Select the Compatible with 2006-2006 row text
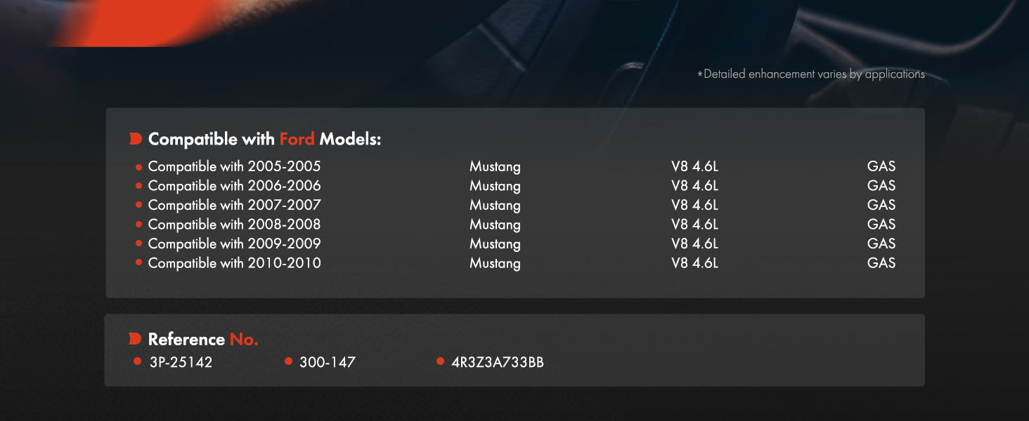Viewport: 1029px width, 421px height. coord(234,186)
